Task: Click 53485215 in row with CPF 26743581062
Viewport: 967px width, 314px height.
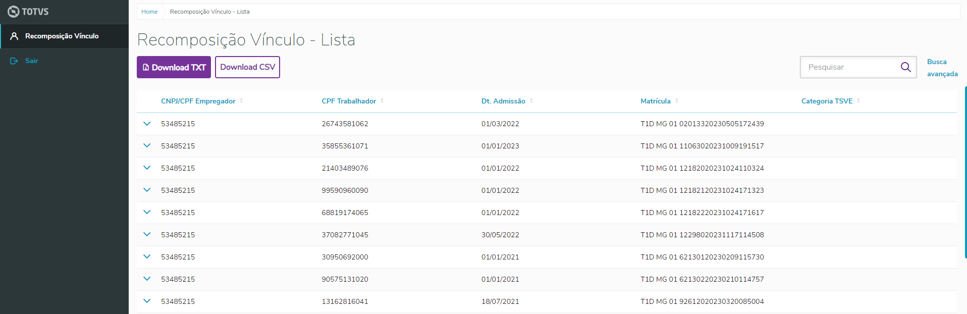Action: pyautogui.click(x=178, y=124)
